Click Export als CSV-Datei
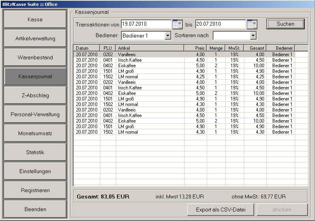This screenshot has width=315, height=221. (x=221, y=210)
